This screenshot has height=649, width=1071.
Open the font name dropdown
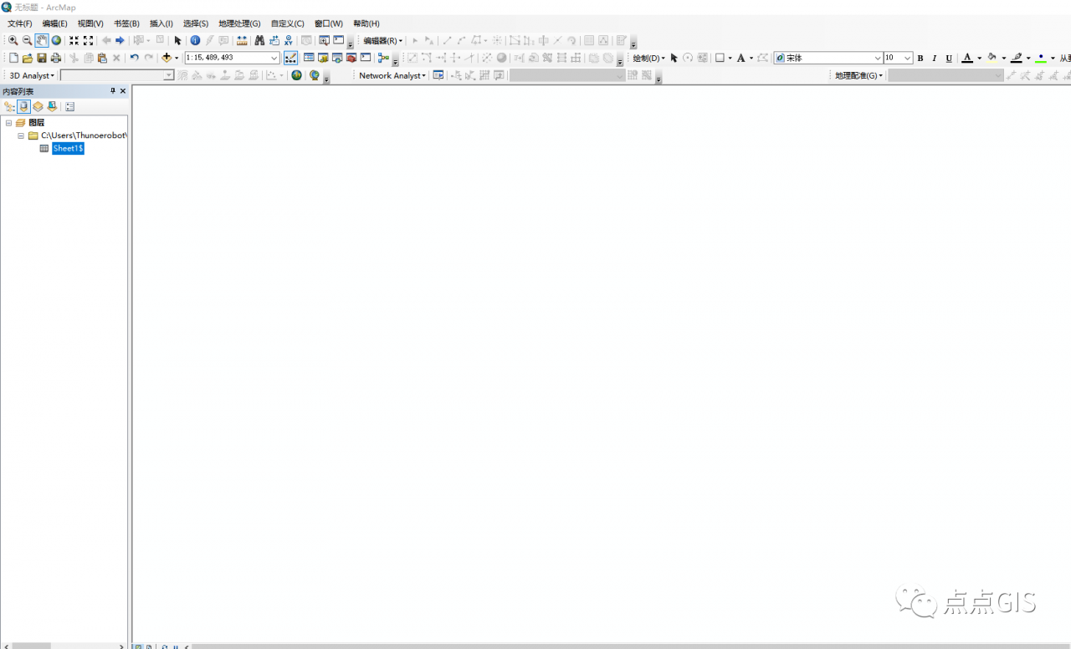click(878, 58)
